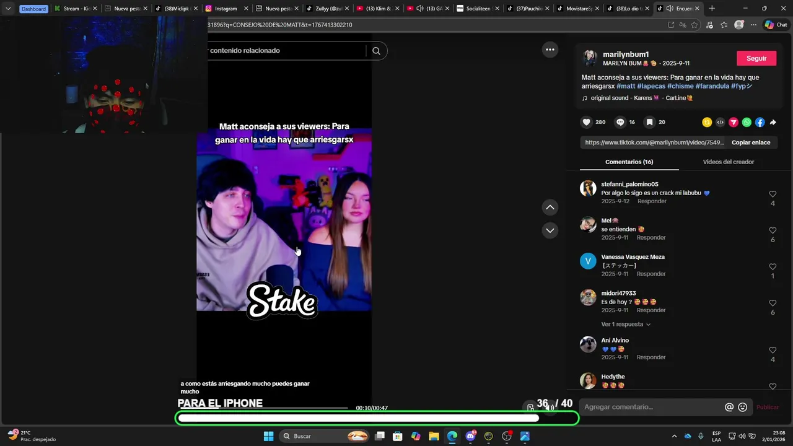Click 'Responder' under Mel's comment
This screenshot has width=793, height=446.
point(651,237)
